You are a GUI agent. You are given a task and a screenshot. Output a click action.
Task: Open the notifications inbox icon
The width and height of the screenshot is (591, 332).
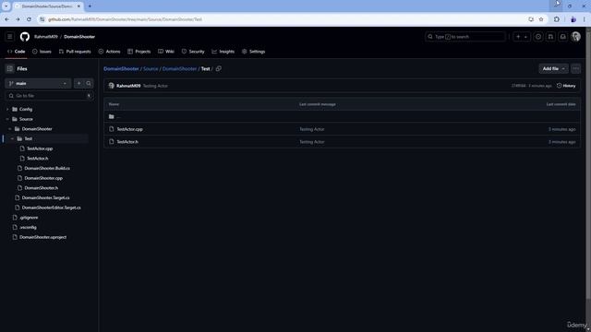click(x=563, y=37)
